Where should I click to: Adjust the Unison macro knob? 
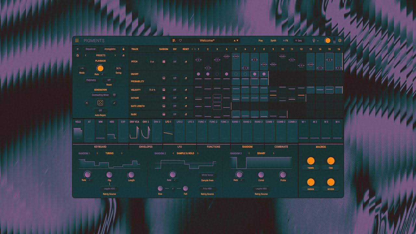[x=311, y=182]
